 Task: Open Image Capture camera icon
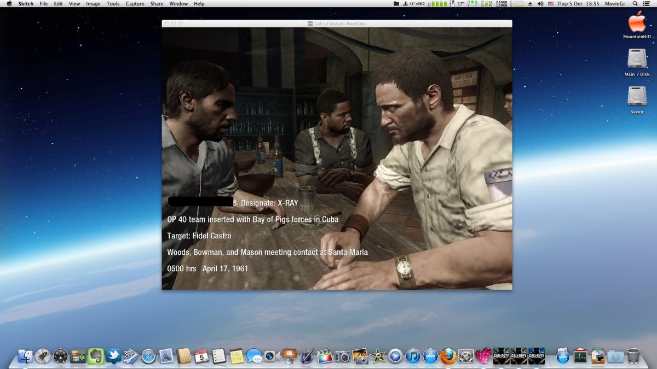pos(343,356)
